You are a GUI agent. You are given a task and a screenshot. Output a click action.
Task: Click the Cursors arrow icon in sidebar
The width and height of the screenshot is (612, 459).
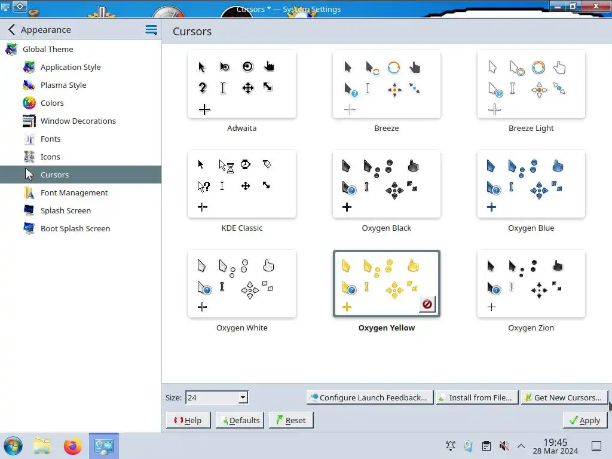click(29, 175)
